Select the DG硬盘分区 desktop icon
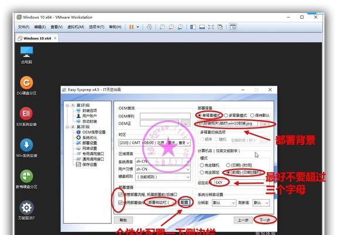This screenshot has height=235, width=337. [x=26, y=86]
